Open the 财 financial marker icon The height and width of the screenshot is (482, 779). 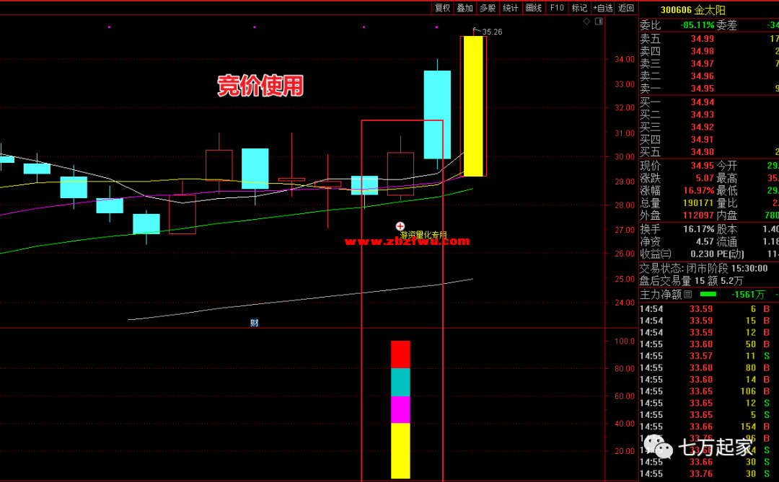pos(254,323)
